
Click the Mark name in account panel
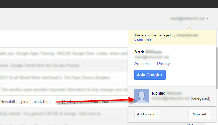(139, 52)
